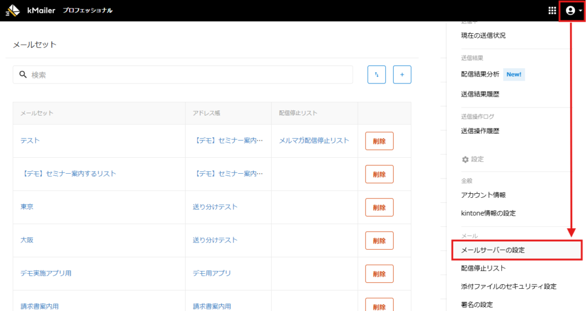586x311 pixels.
Task: Open メルマガ配信停止リスト link
Action: point(314,141)
